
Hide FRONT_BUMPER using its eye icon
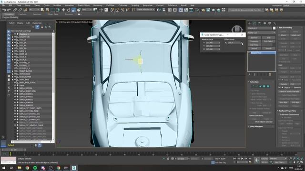[x=15, y=71]
